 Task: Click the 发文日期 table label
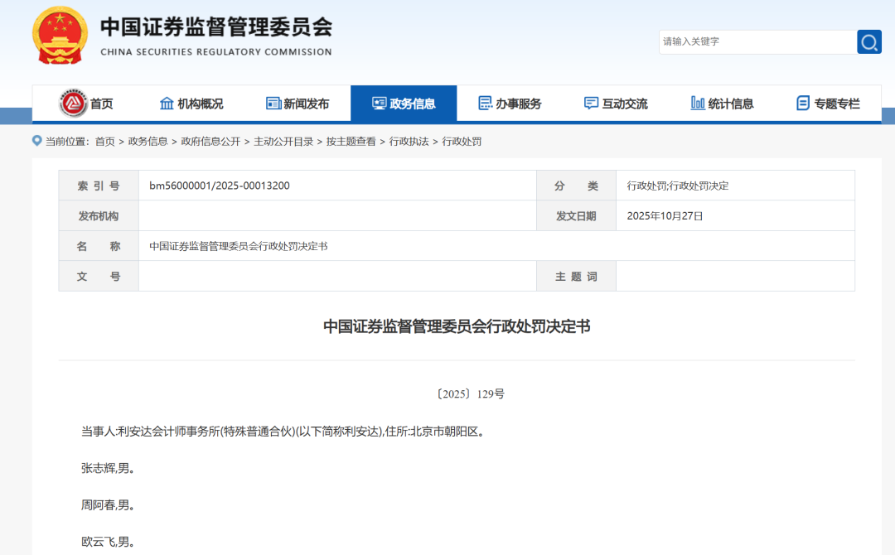pos(576,215)
